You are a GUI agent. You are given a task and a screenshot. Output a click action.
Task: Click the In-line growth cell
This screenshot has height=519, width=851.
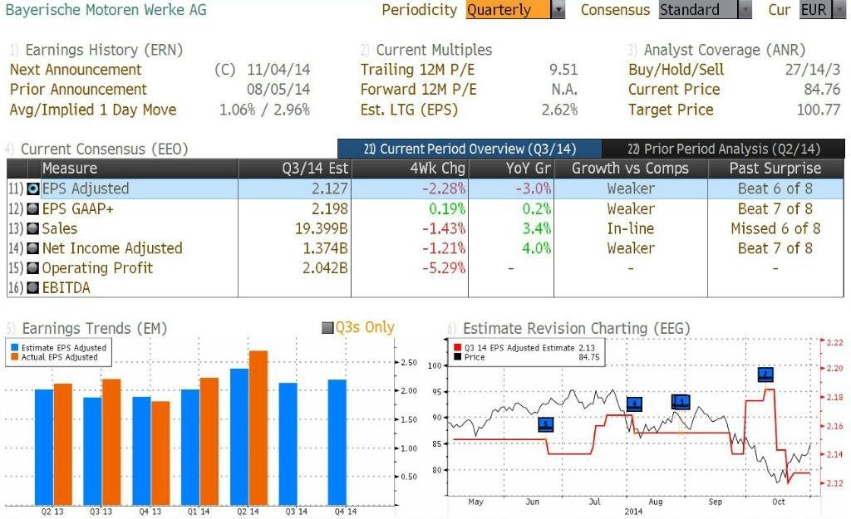[x=631, y=229]
